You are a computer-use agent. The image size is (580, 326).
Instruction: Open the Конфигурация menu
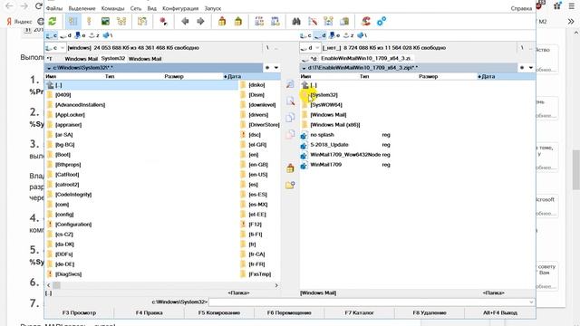click(x=180, y=8)
